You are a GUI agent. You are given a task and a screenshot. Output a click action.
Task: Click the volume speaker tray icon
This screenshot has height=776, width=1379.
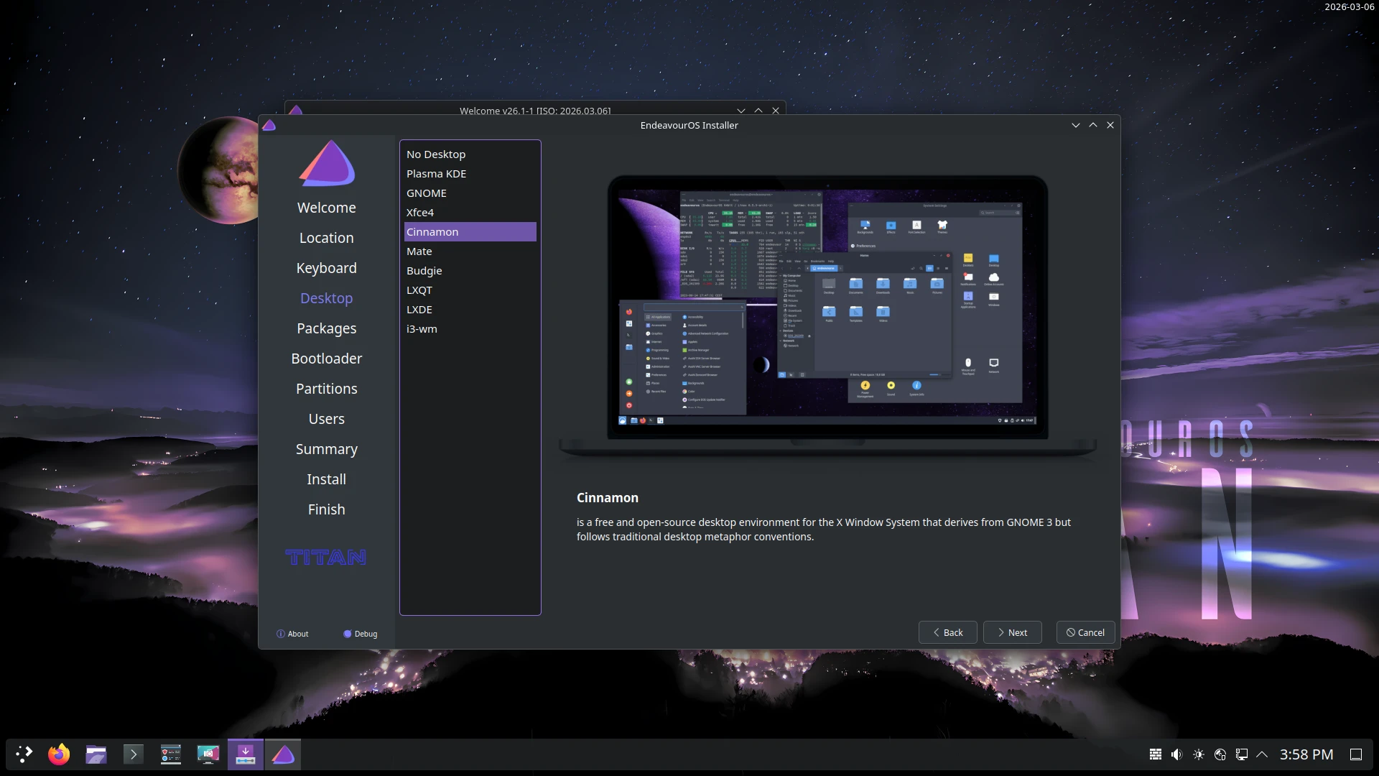(1176, 754)
